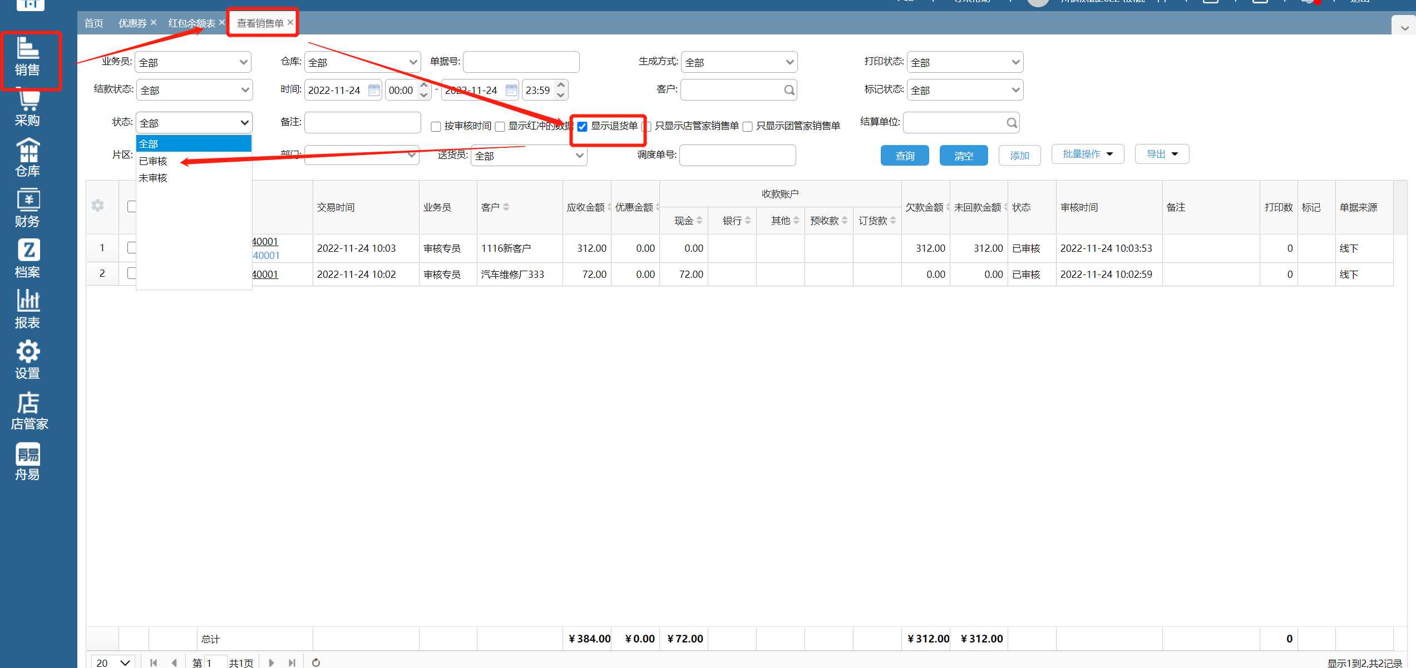Expand the 批量操作 menu

[1088, 154]
